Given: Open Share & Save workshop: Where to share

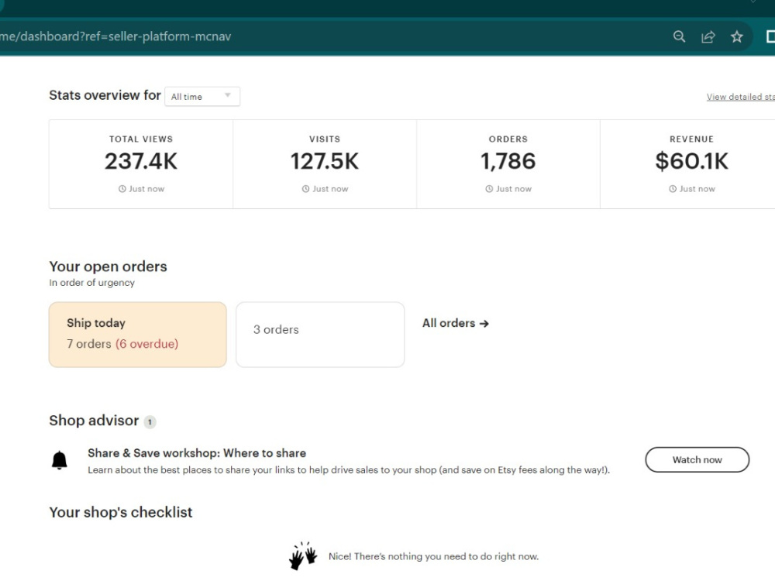Looking at the screenshot, I should pyautogui.click(x=197, y=453).
